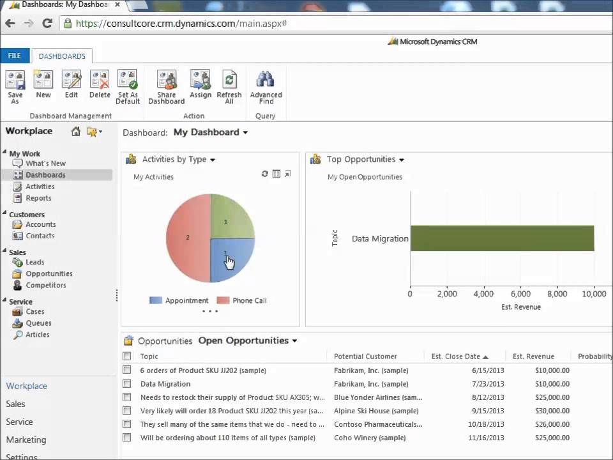Click Set As Default in ribbon

point(128,86)
